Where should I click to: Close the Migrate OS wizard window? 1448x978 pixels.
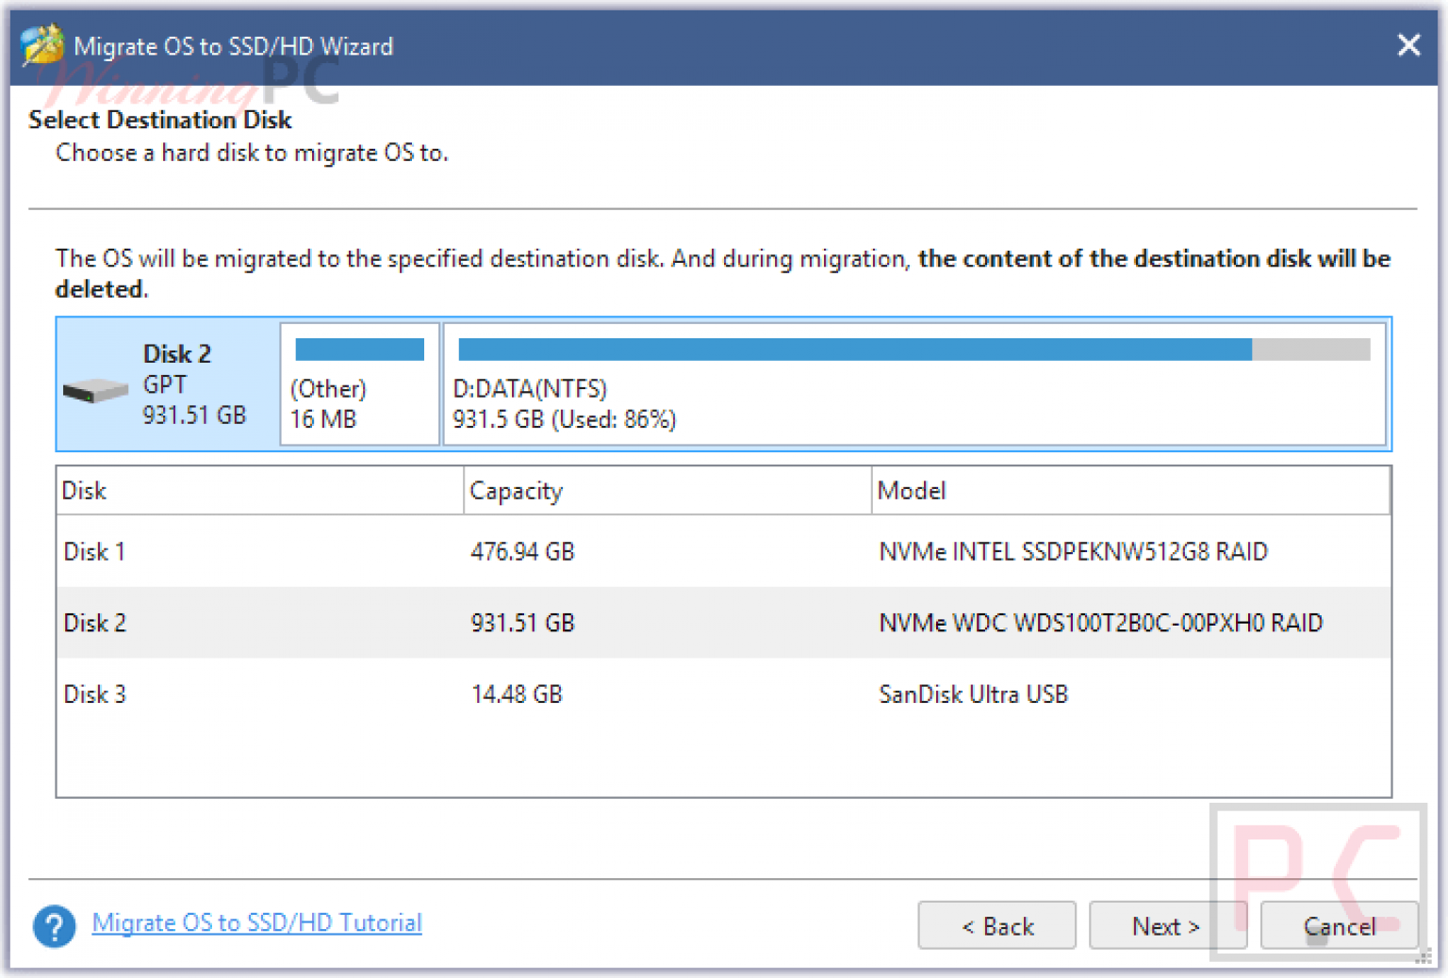click(x=1408, y=45)
